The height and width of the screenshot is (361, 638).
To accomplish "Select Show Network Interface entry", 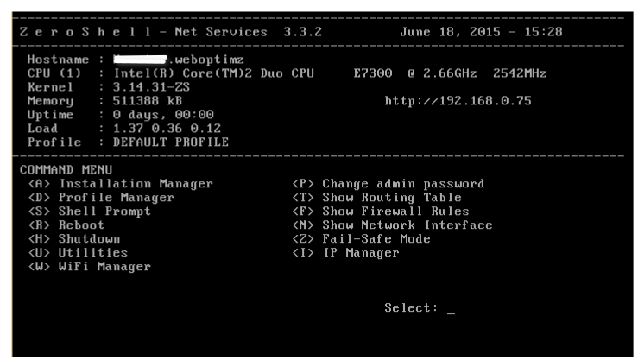I will tap(392, 225).
